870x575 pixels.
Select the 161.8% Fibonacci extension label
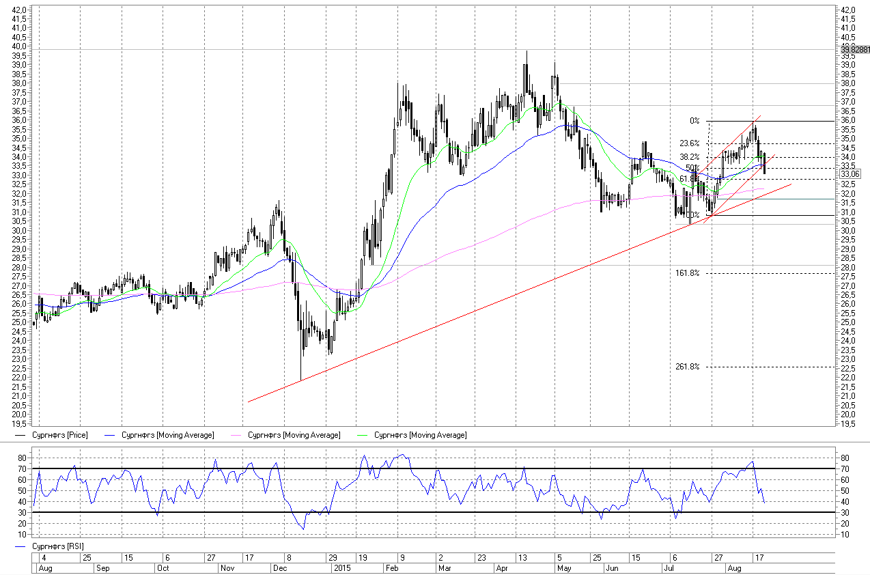tap(687, 273)
